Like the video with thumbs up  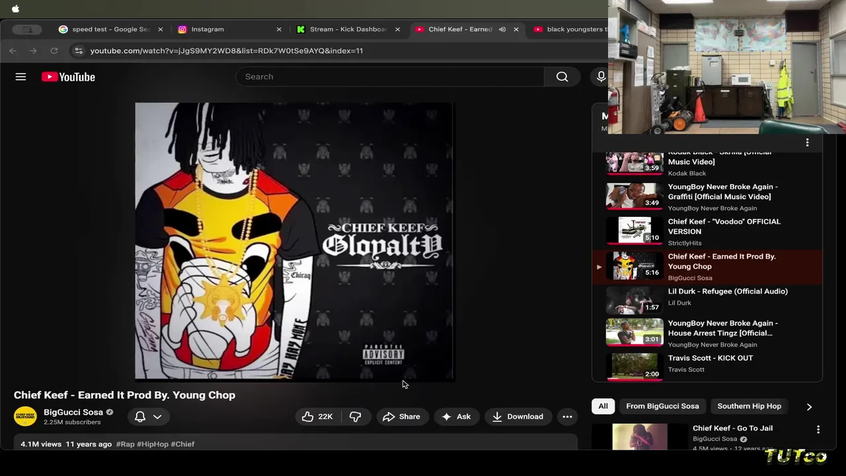(317, 416)
